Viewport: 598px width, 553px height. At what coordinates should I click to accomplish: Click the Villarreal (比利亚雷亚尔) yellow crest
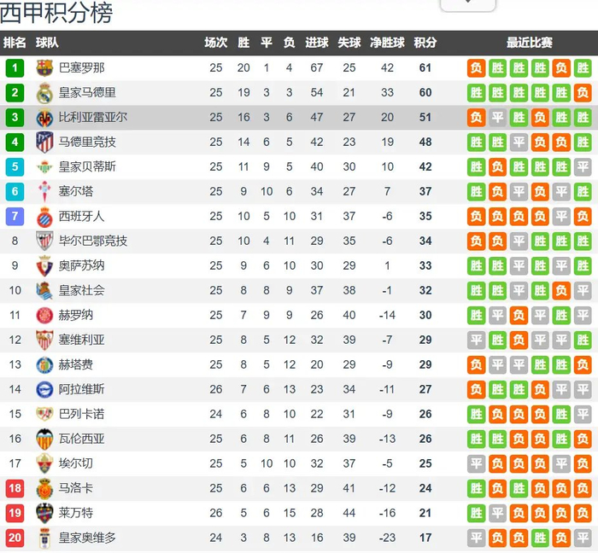pyautogui.click(x=45, y=118)
